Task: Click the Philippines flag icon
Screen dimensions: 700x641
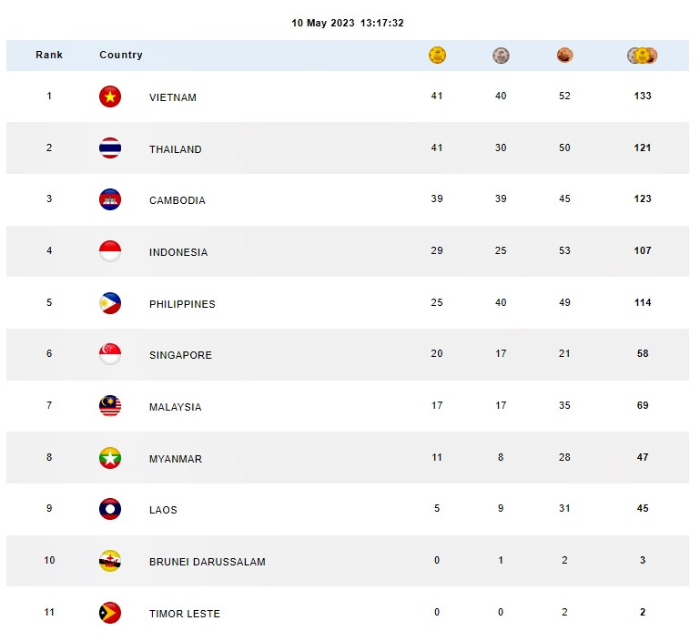Action: click(110, 303)
